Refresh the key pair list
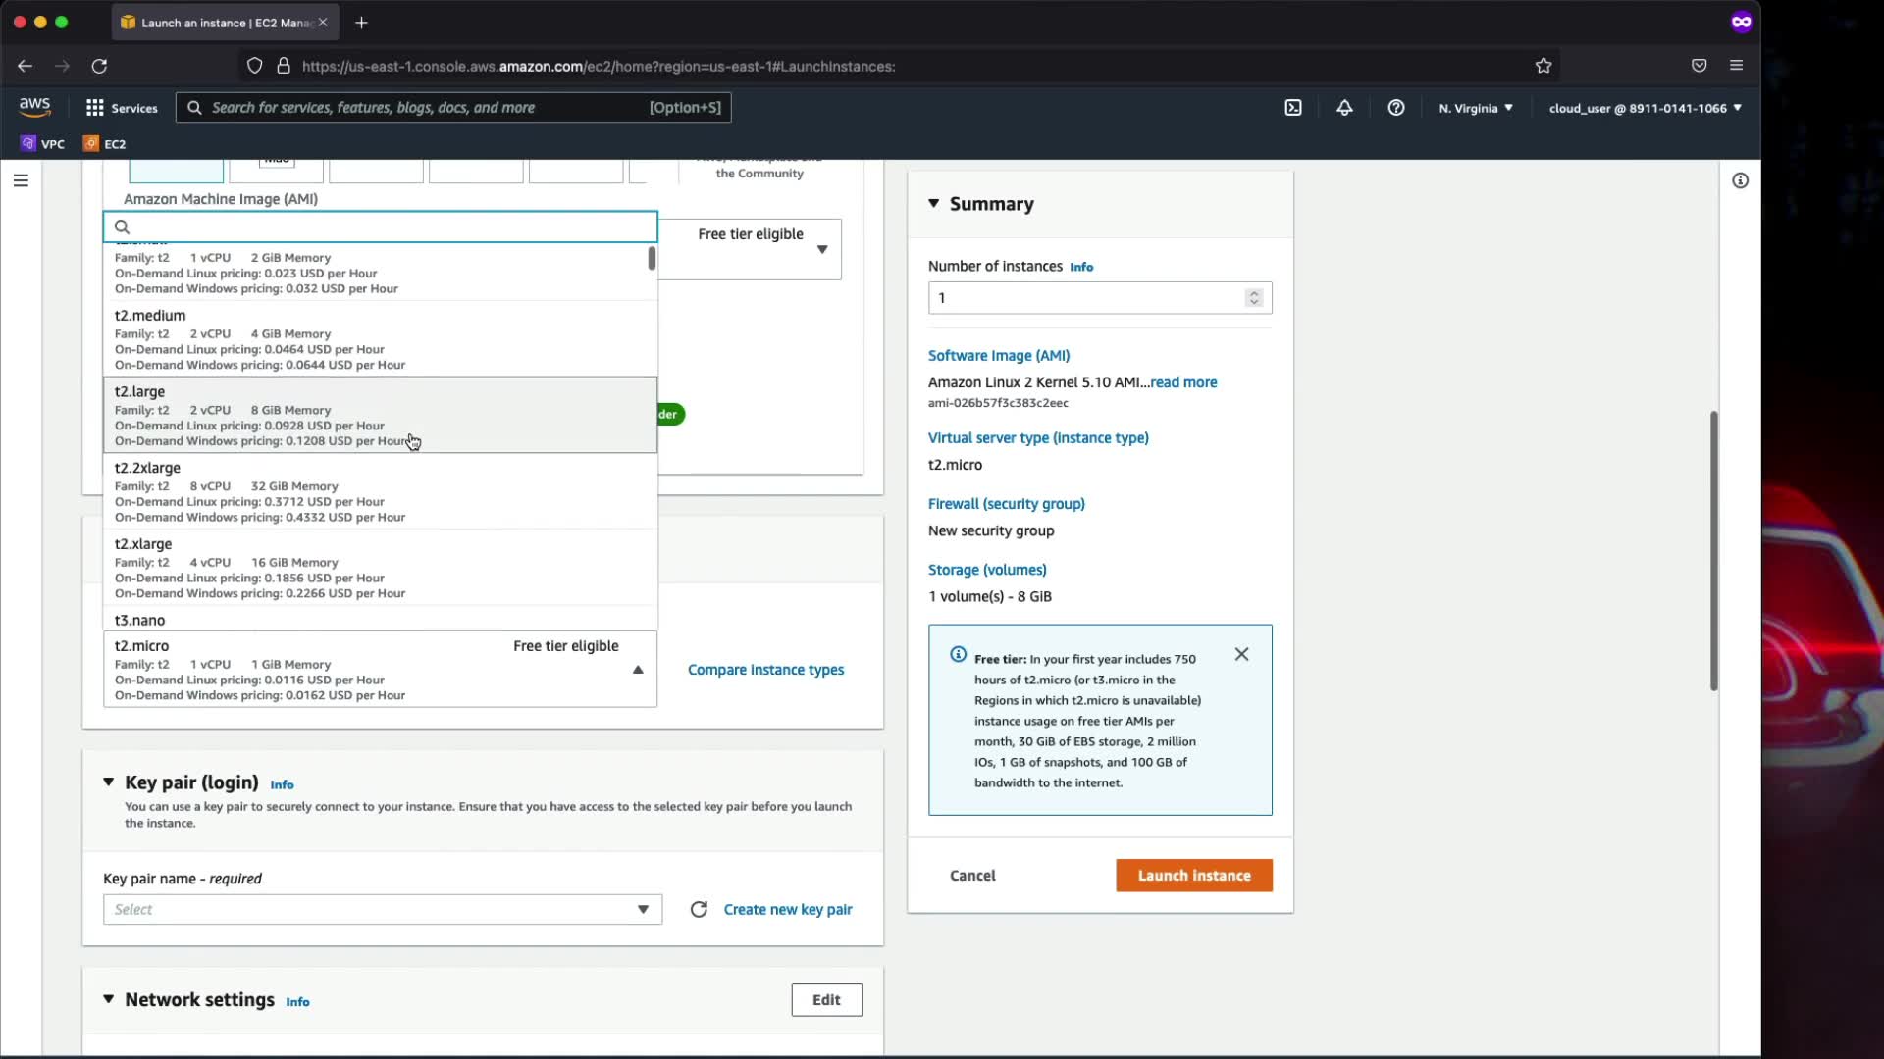The width and height of the screenshot is (1884, 1059). click(x=699, y=909)
